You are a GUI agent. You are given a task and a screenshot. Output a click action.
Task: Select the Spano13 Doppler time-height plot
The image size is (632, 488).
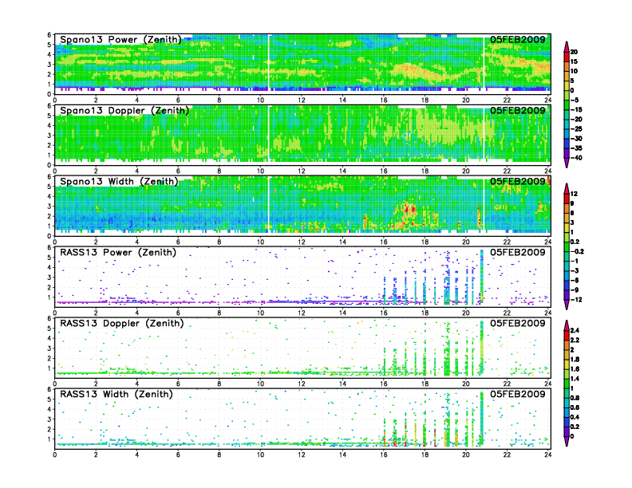pos(302,135)
